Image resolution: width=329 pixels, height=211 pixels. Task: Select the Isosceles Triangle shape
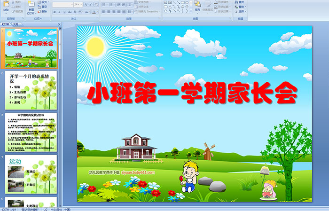pos(170,7)
